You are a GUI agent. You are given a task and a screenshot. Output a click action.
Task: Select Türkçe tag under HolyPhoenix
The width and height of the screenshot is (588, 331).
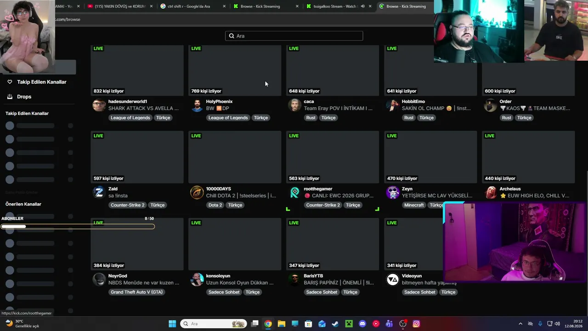pos(261,118)
